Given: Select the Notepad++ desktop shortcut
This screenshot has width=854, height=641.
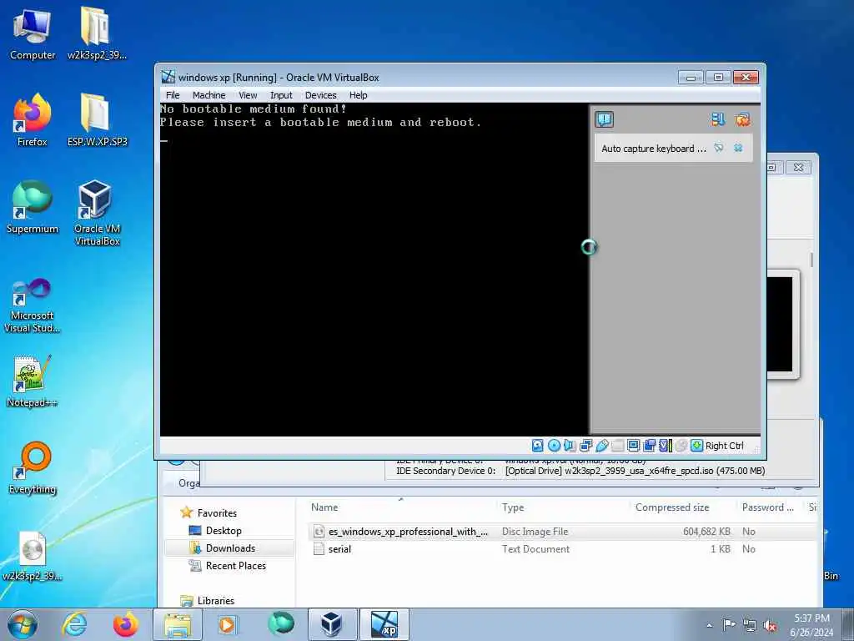Looking at the screenshot, I should pyautogui.click(x=33, y=381).
